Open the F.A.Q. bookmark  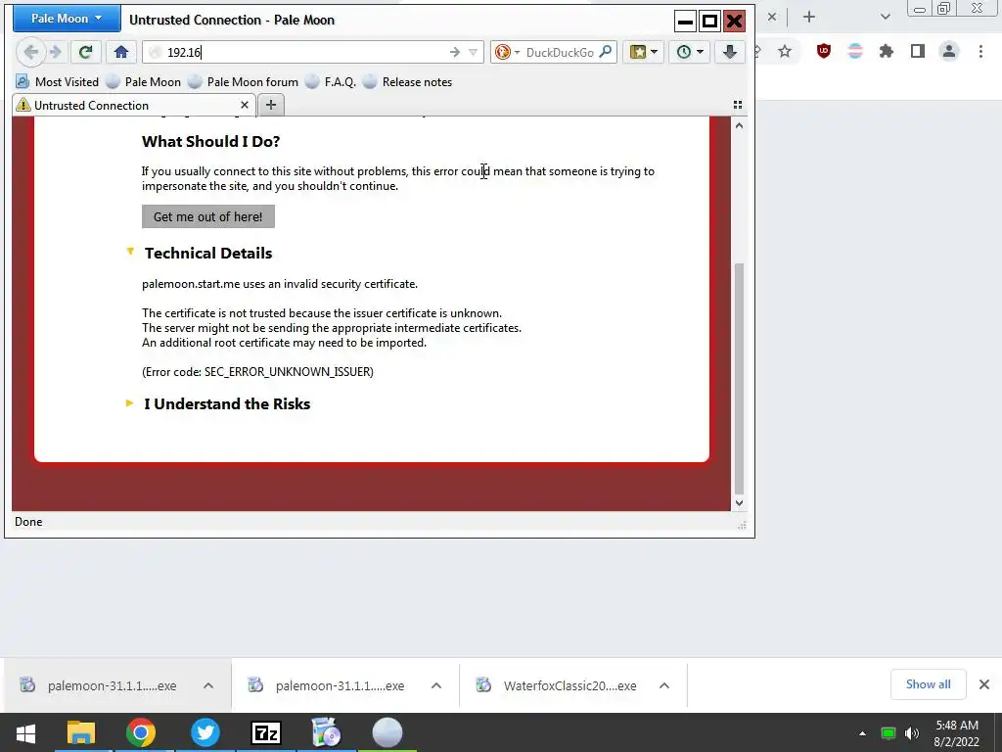331,82
